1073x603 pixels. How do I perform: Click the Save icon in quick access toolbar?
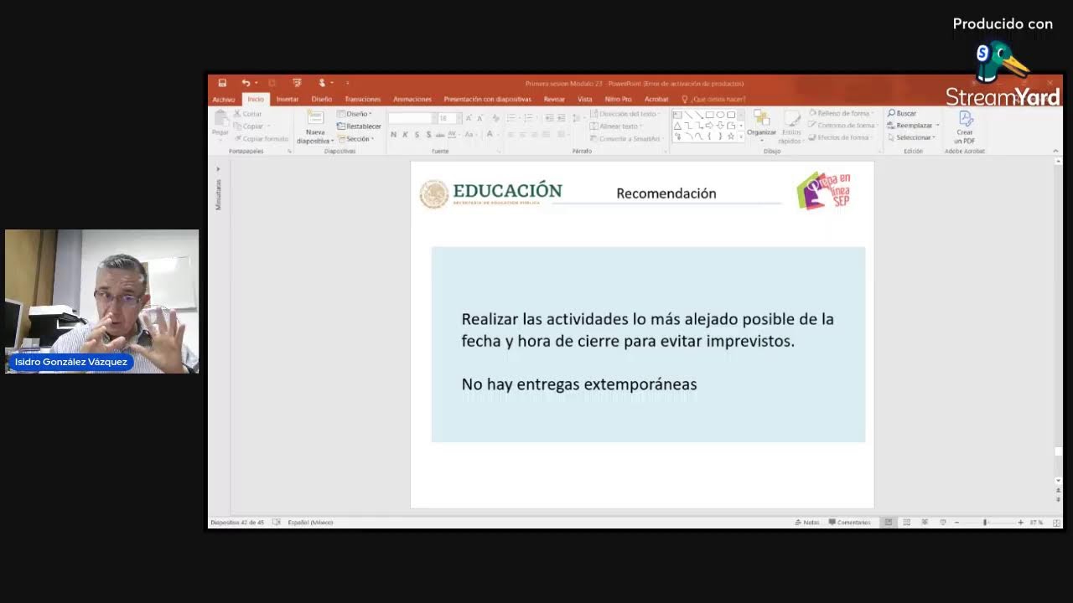tap(222, 83)
